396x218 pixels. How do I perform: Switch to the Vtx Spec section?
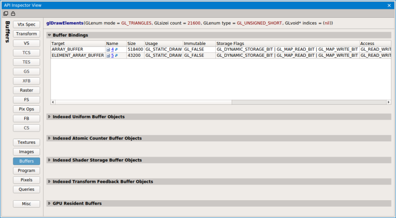tap(27, 25)
